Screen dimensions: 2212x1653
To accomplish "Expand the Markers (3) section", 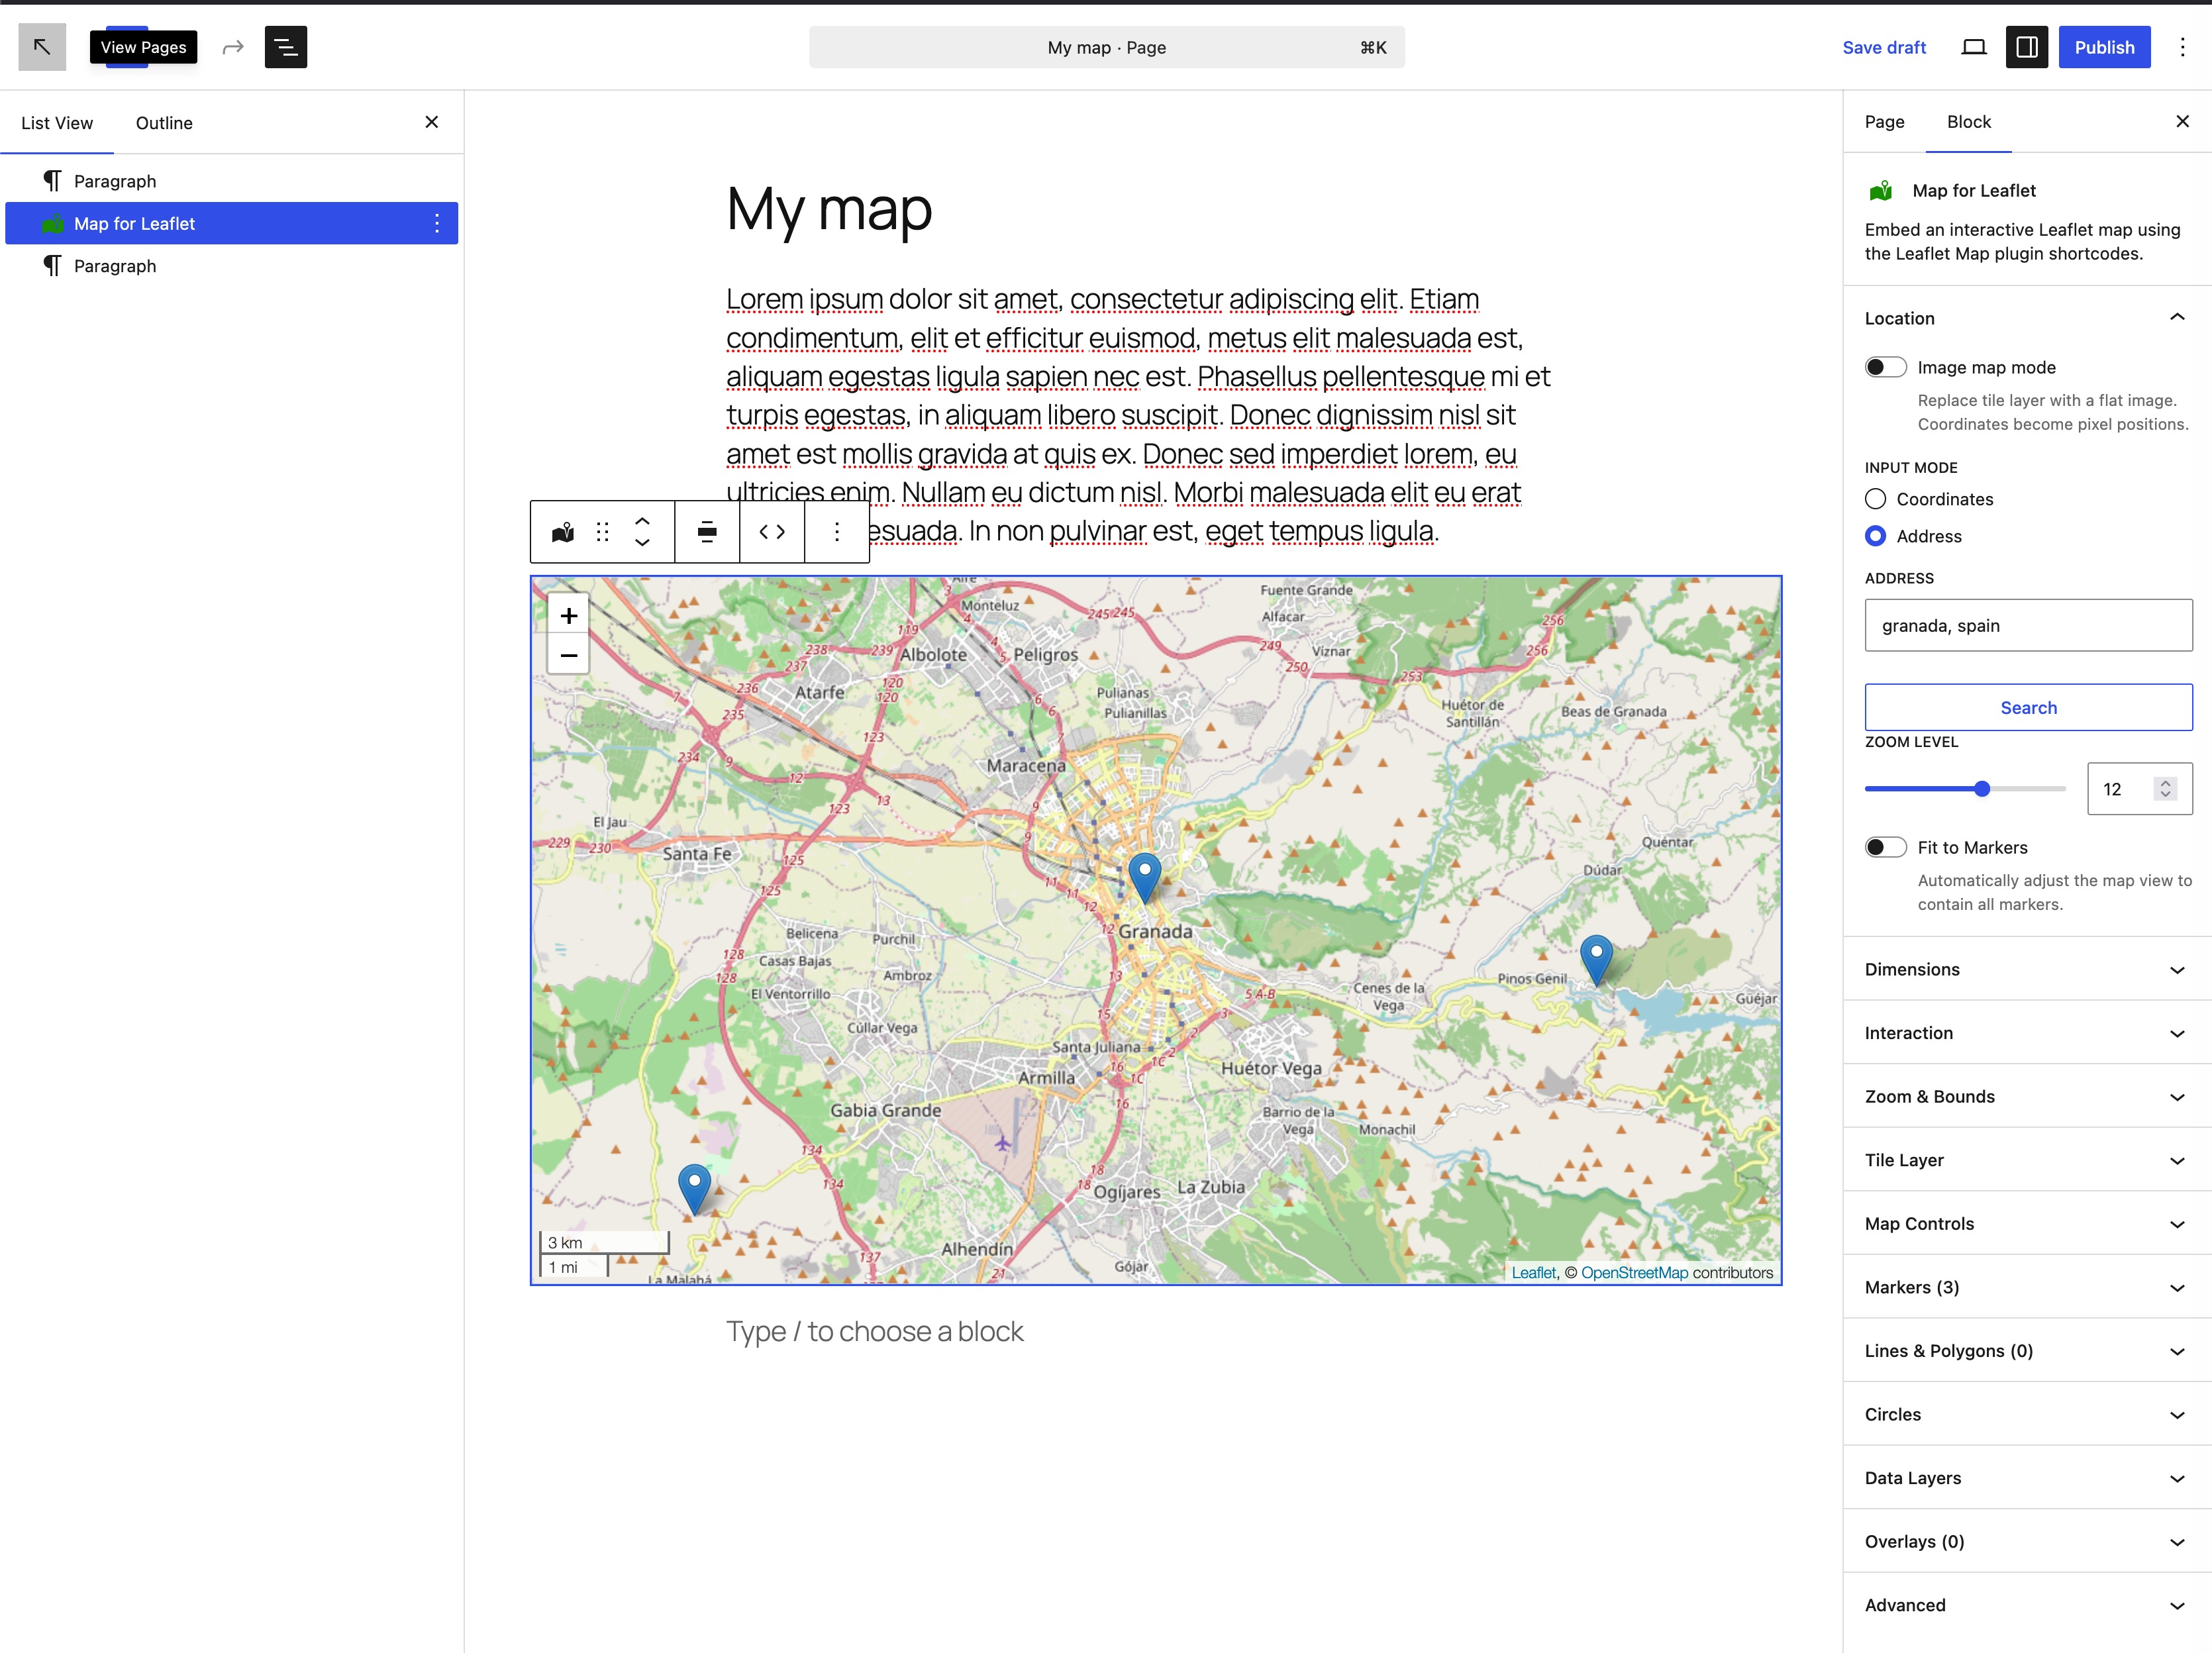I will pyautogui.click(x=2027, y=1287).
